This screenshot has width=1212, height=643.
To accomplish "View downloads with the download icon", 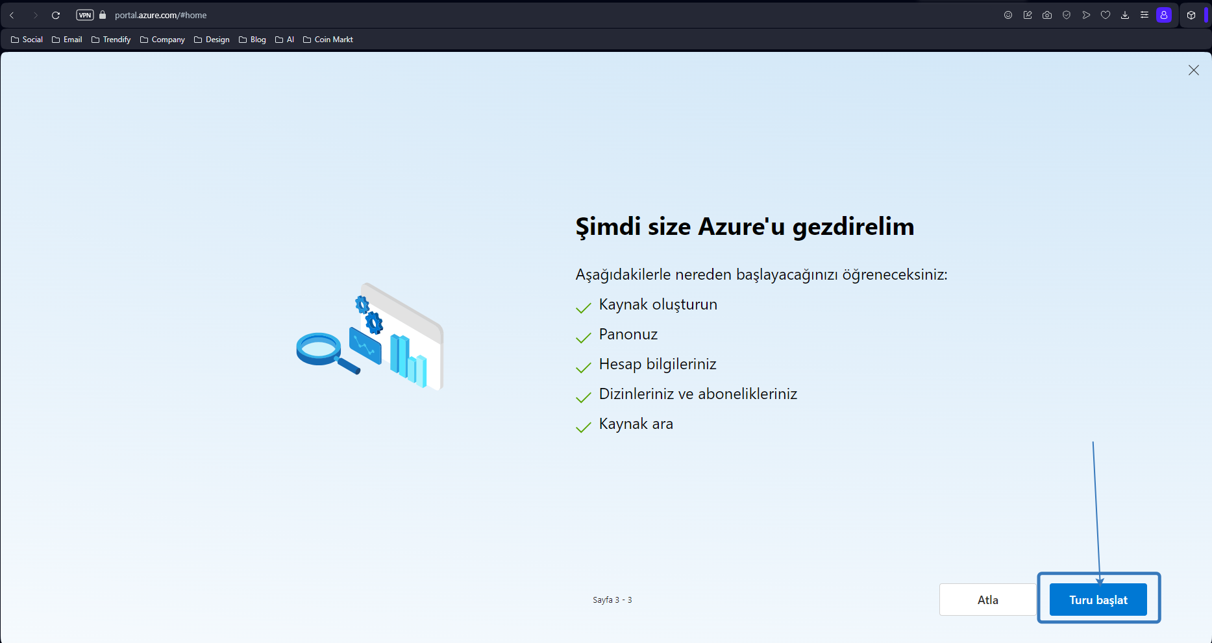I will 1125,14.
